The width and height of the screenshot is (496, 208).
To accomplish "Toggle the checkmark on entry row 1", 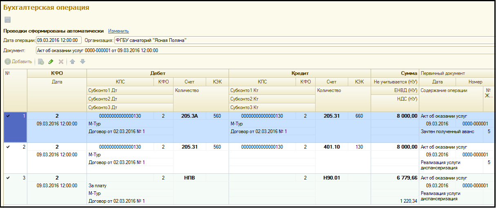I will point(8,116).
